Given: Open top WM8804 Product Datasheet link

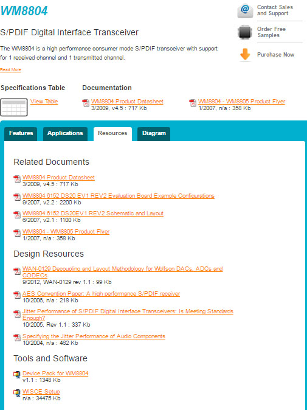Looking at the screenshot, I should (x=127, y=102).
